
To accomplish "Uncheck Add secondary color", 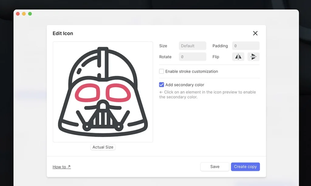I will coord(161,85).
